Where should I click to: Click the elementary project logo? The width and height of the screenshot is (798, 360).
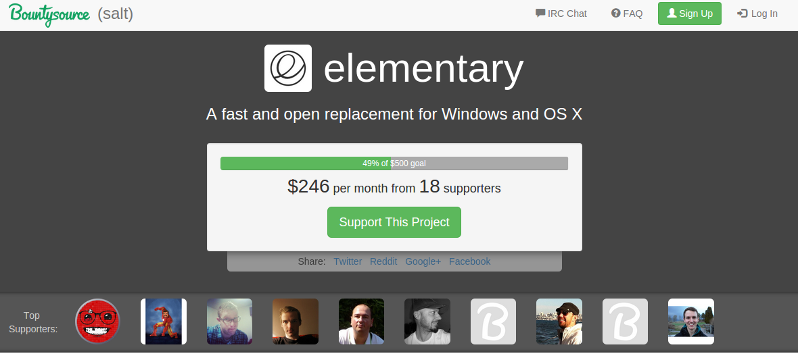coord(288,68)
